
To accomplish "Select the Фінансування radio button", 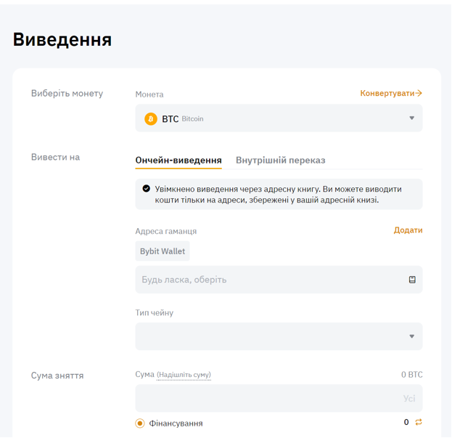I will point(140,423).
